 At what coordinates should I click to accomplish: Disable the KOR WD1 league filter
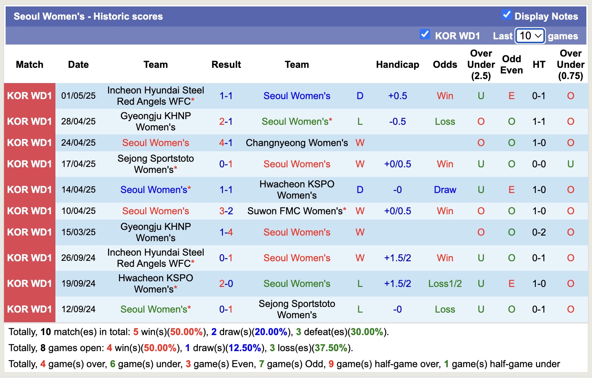pos(425,35)
